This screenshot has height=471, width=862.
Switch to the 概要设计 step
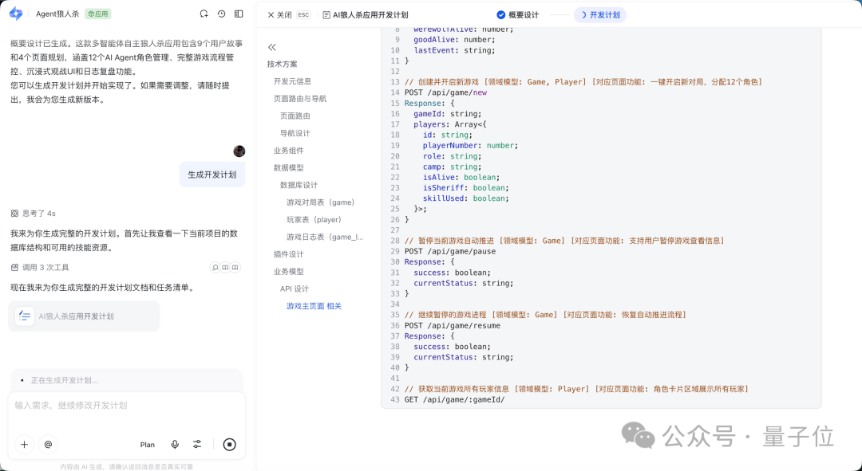[x=518, y=15]
